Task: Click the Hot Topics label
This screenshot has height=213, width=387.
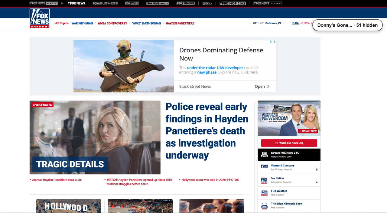Action: coord(61,23)
